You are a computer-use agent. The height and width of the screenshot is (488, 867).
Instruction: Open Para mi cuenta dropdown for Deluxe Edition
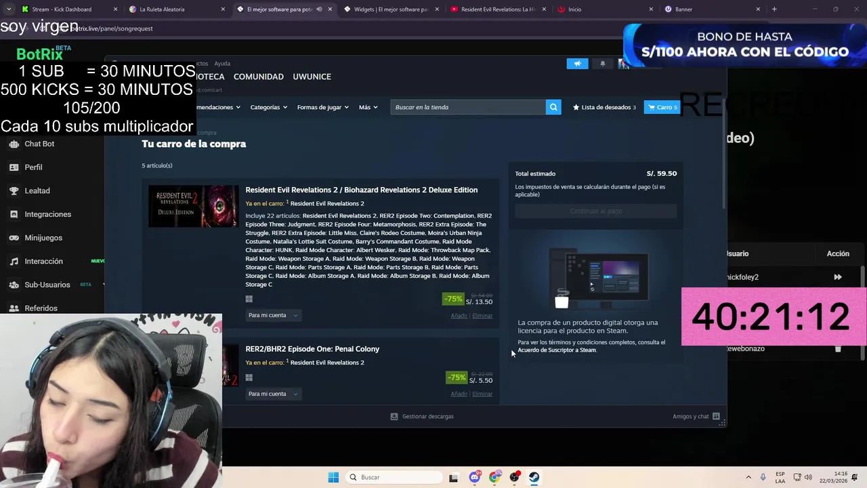273,315
